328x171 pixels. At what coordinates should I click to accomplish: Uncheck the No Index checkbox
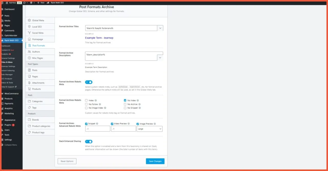125,101
